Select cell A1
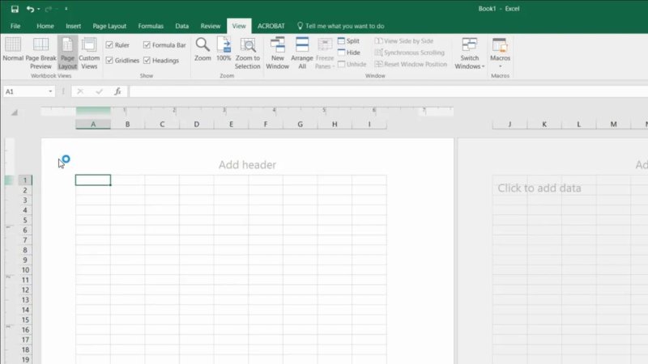 point(93,180)
